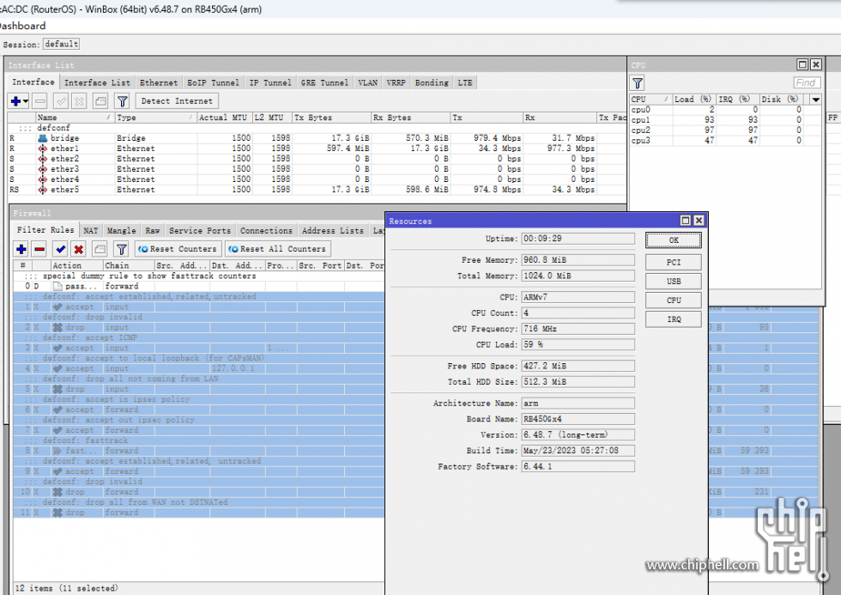The width and height of the screenshot is (841, 595).
Task: Click the ether5 interface icon
Action: pyautogui.click(x=42, y=190)
